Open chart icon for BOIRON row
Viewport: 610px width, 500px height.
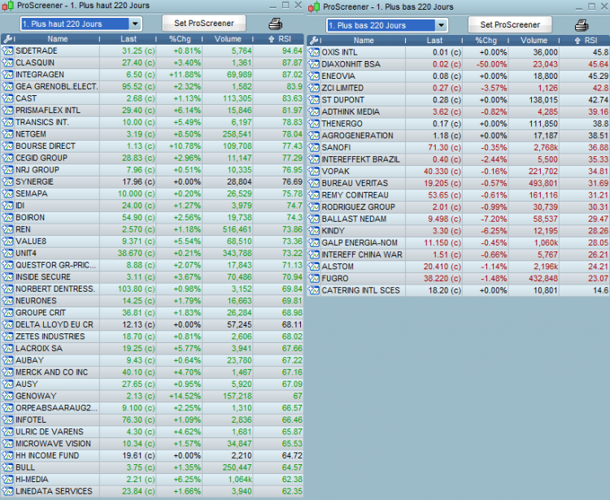(x=7, y=217)
